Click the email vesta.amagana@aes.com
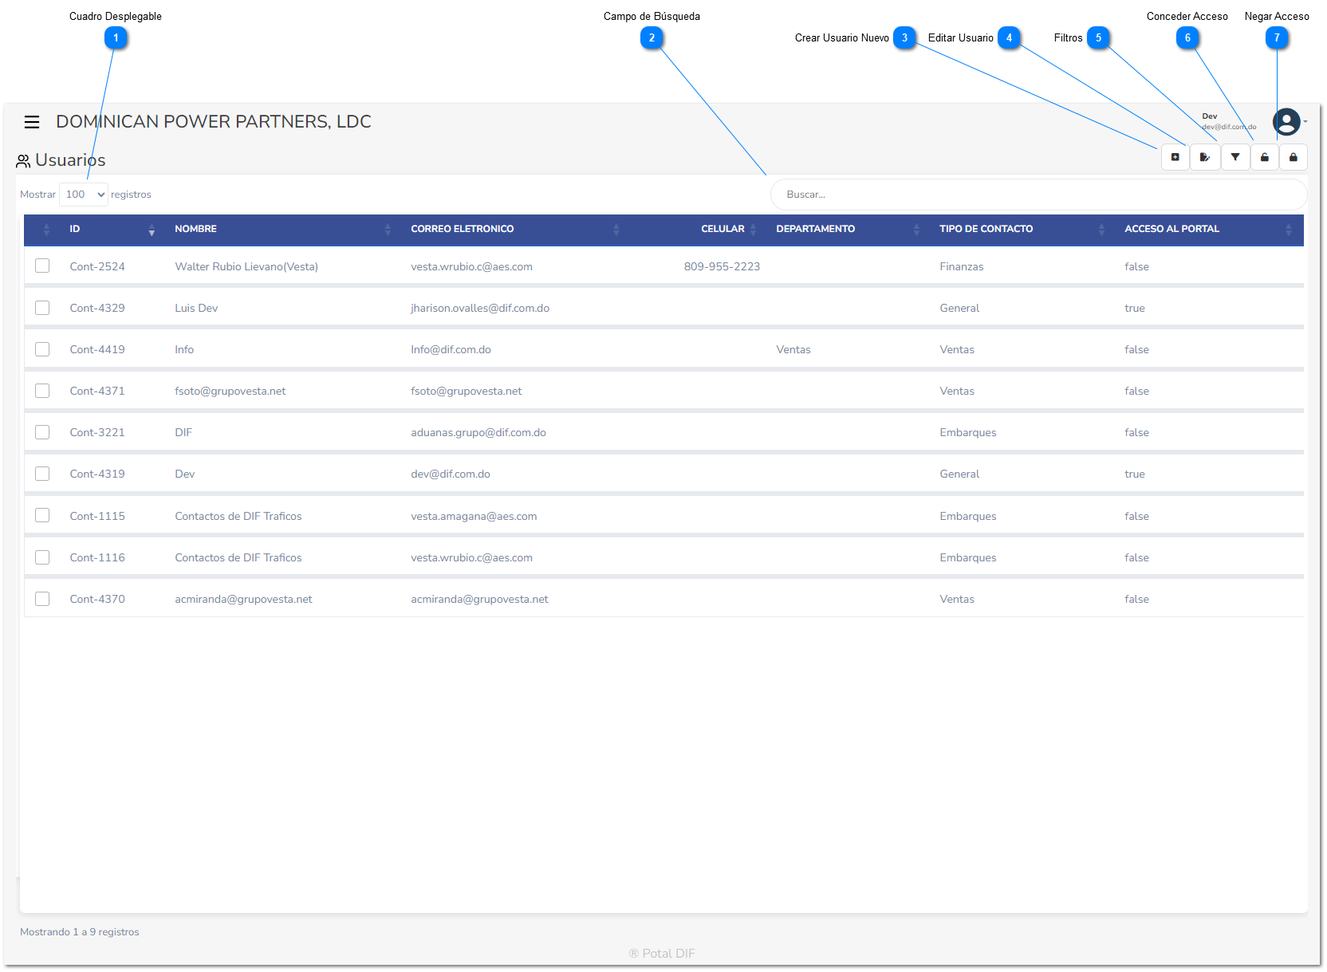The width and height of the screenshot is (1327, 972). point(474,516)
